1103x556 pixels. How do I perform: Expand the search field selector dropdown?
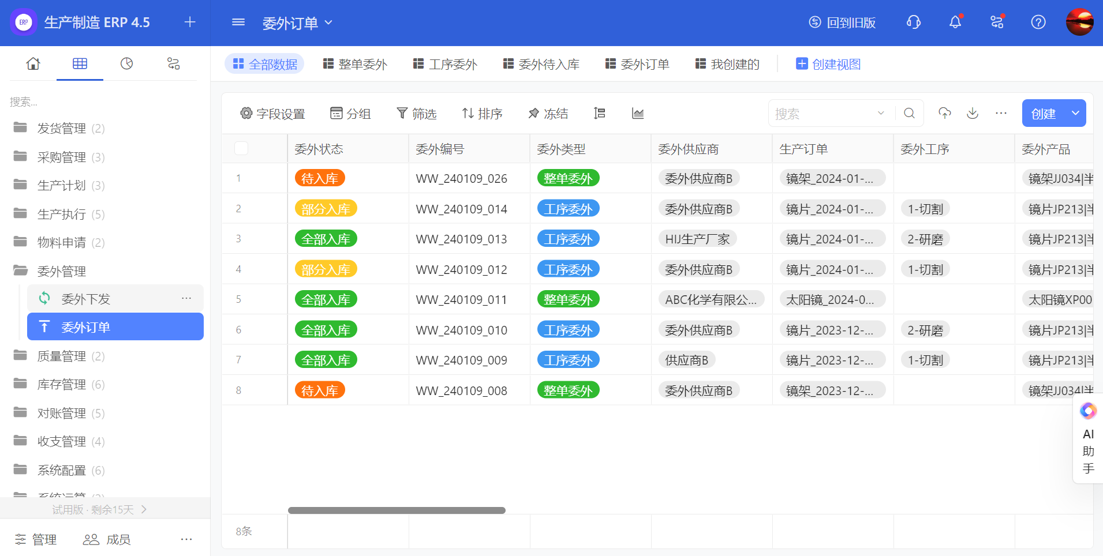pos(881,113)
